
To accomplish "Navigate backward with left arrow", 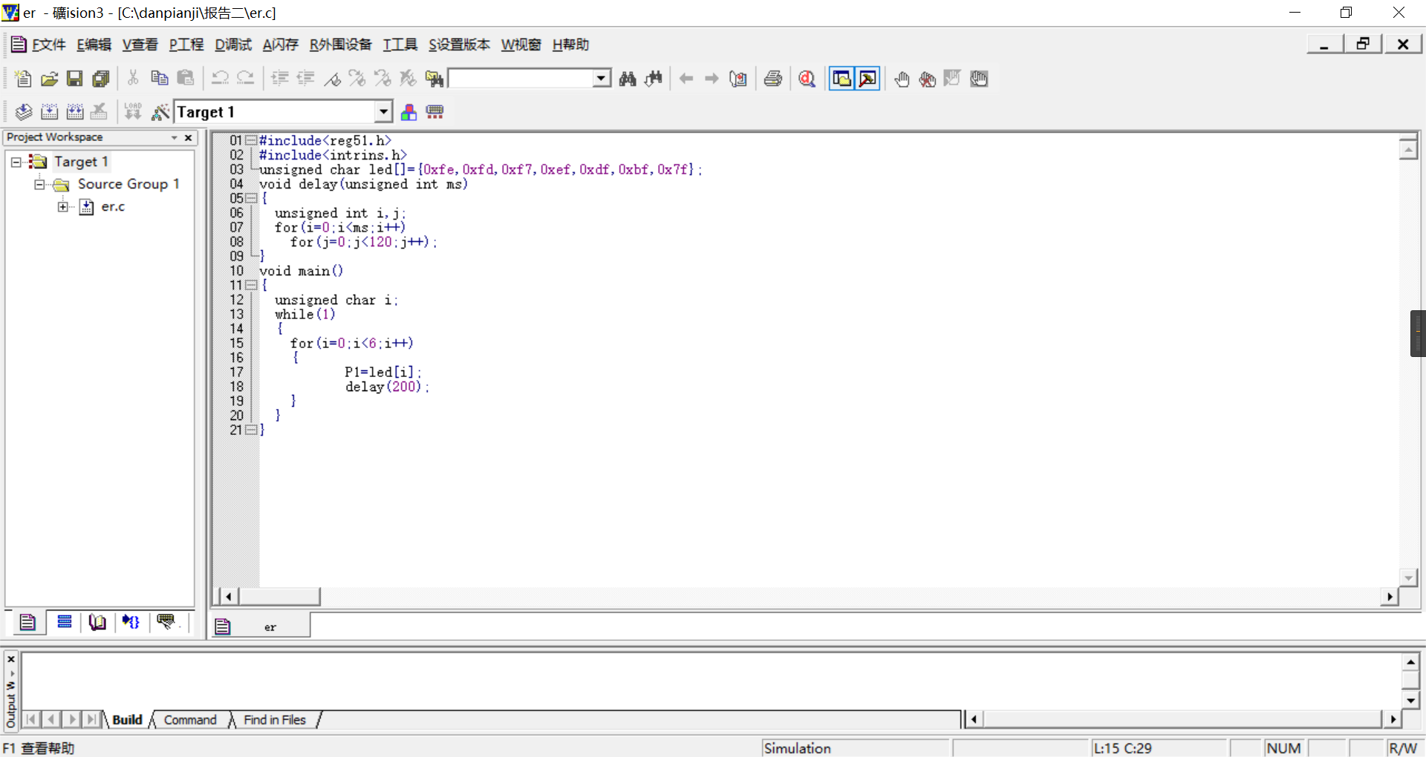I will click(x=686, y=79).
